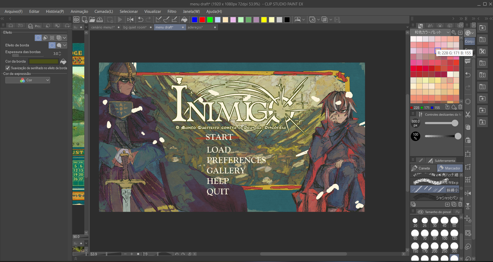The image size is (493, 262).
Task: Click the paint bucket fill icon in toolbar
Action: tap(184, 19)
